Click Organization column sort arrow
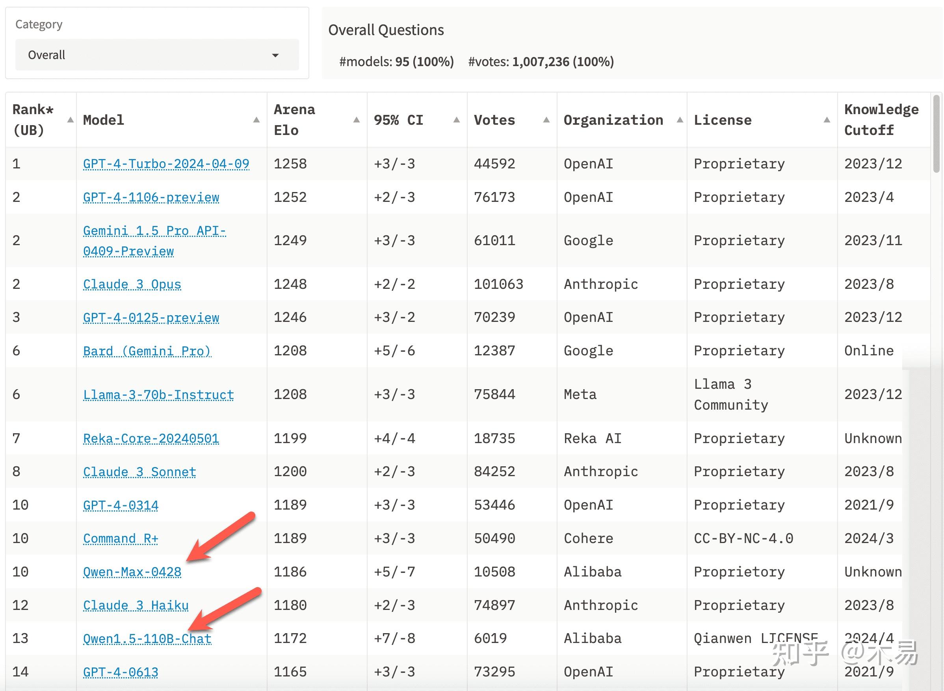 [680, 120]
